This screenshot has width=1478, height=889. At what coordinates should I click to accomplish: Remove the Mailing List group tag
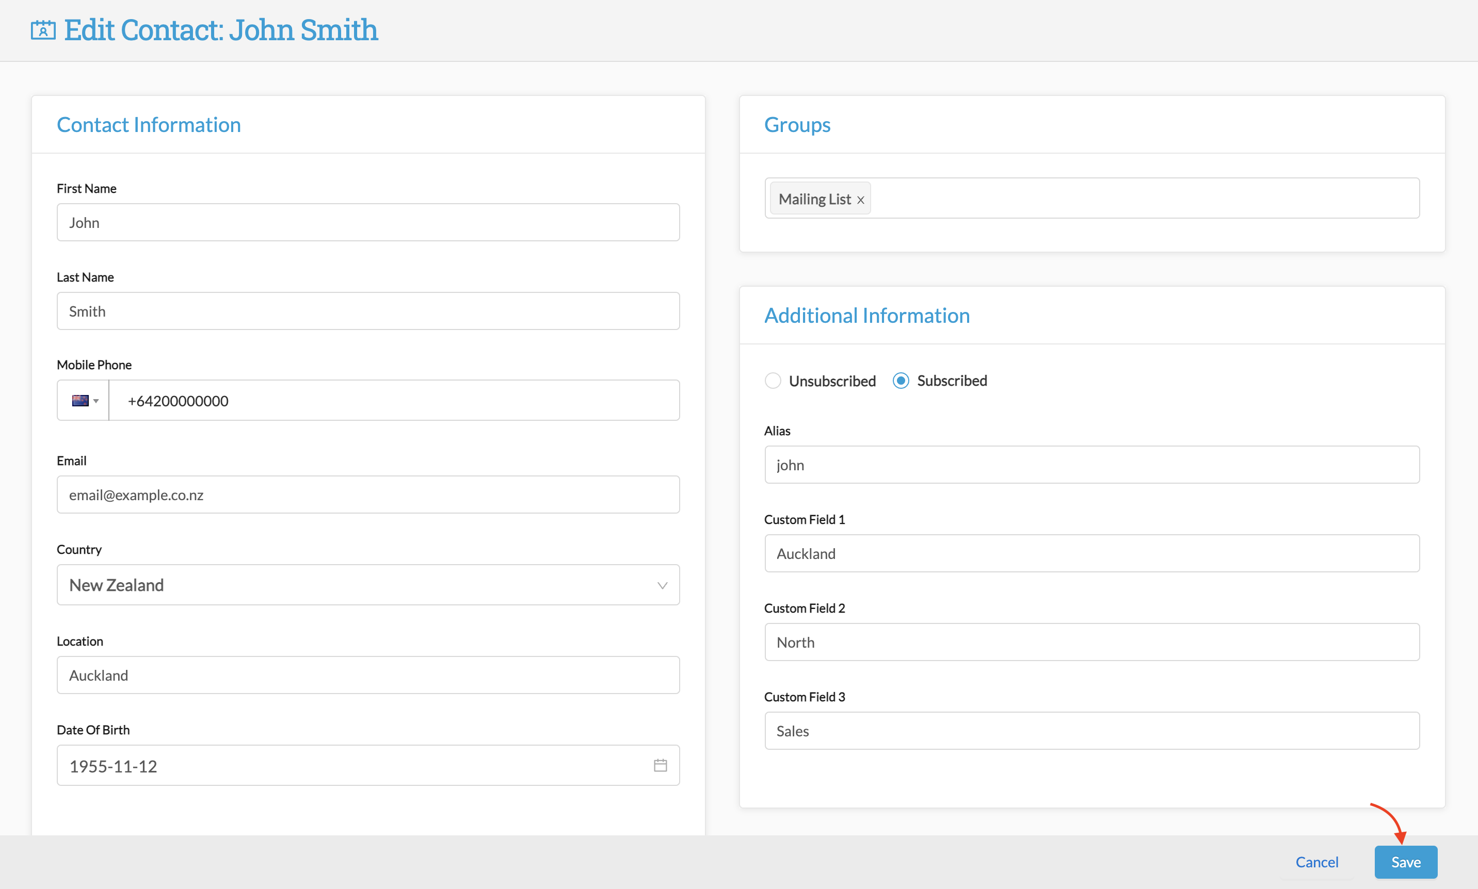pos(860,200)
